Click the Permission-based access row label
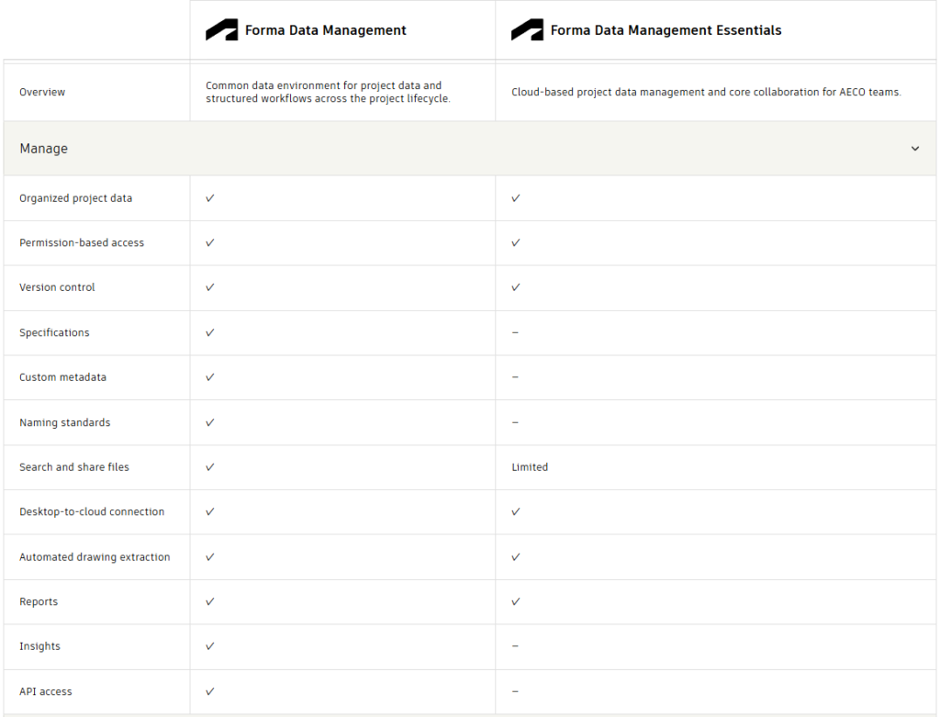 point(82,242)
